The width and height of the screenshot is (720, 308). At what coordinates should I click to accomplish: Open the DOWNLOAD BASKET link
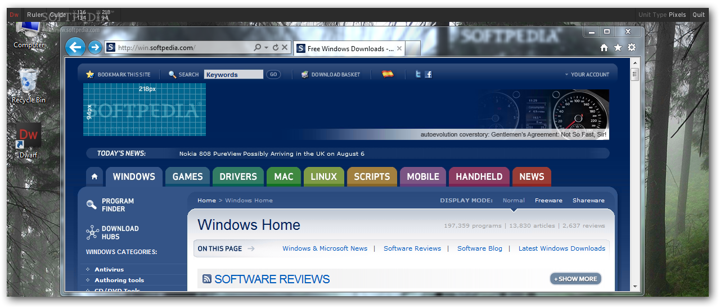336,74
